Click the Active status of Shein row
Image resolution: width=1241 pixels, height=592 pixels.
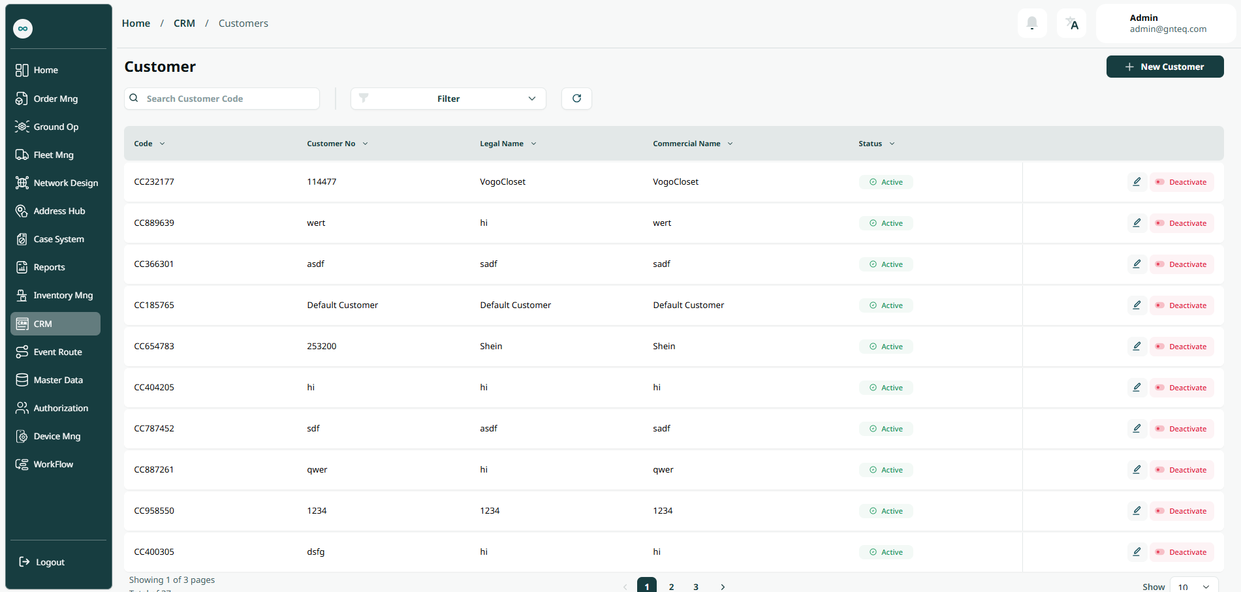(886, 347)
